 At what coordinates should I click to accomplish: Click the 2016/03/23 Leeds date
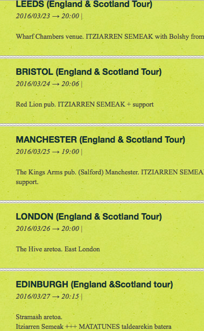33,16
